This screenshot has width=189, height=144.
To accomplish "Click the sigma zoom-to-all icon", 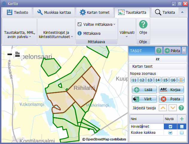I will pos(181,80).
